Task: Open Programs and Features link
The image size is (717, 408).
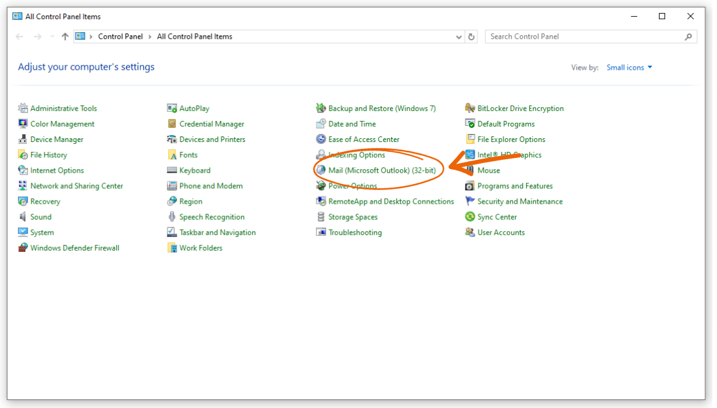Action: click(515, 186)
